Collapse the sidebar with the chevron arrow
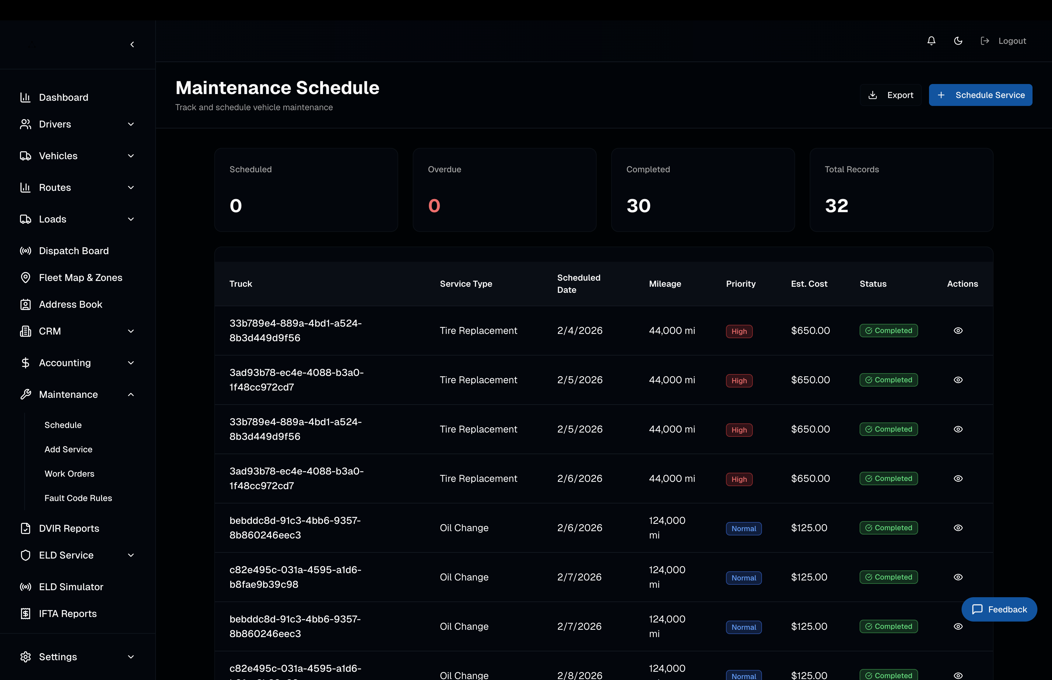The image size is (1052, 680). click(132, 44)
